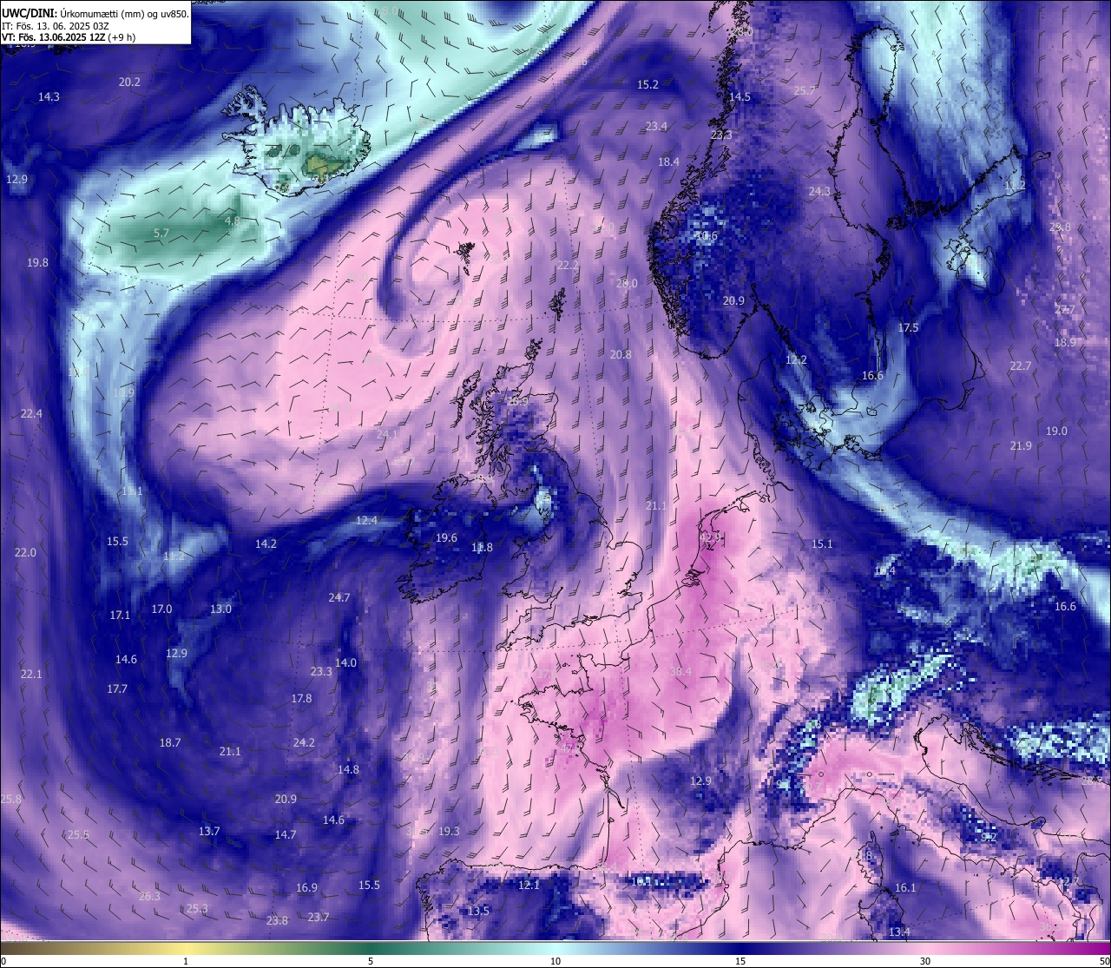
Task: Click the 50 tick on the color scale
Action: [1104, 961]
